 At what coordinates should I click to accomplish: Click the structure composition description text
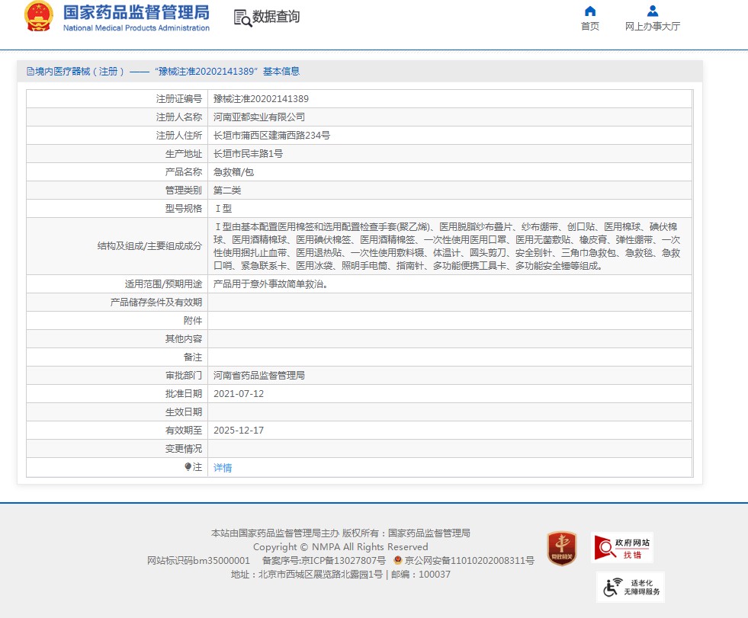(447, 246)
